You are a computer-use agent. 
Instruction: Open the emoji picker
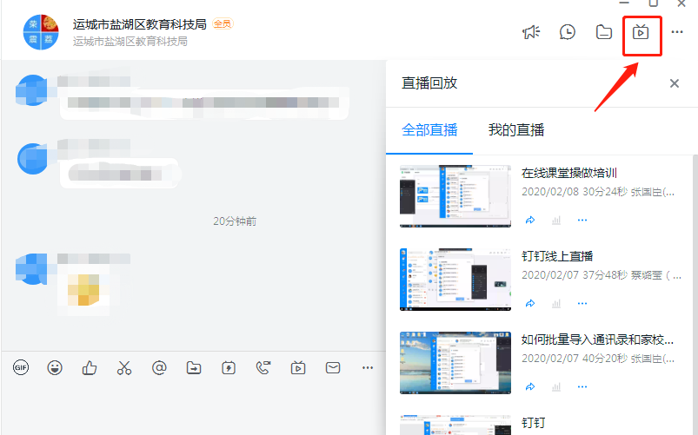click(x=55, y=367)
